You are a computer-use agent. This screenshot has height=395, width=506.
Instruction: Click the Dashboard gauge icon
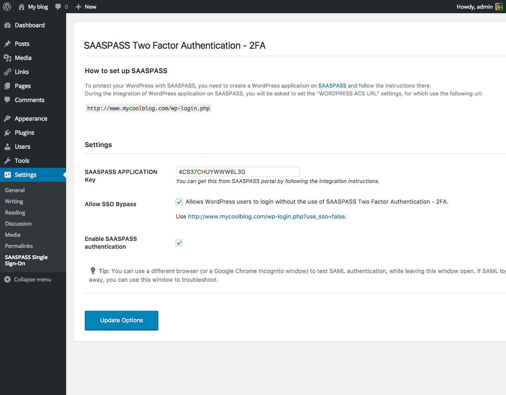7,25
